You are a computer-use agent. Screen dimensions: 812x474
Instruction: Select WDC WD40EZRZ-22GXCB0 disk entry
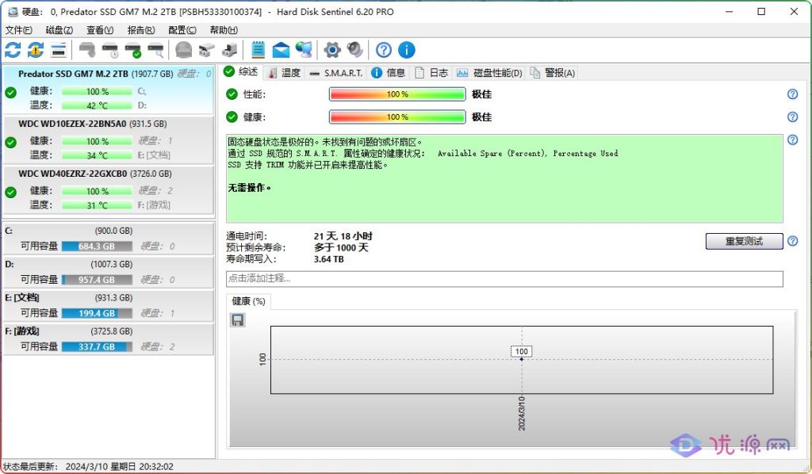click(108, 190)
